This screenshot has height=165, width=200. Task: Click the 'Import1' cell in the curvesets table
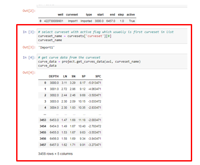[x=73, y=21]
